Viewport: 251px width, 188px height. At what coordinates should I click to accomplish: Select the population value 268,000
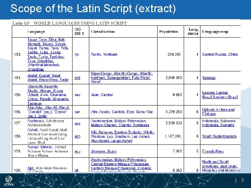(x=174, y=54)
